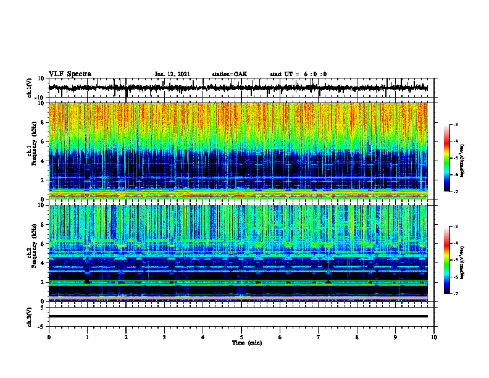Click time axis tick label "10" at bottom right

(x=434, y=337)
